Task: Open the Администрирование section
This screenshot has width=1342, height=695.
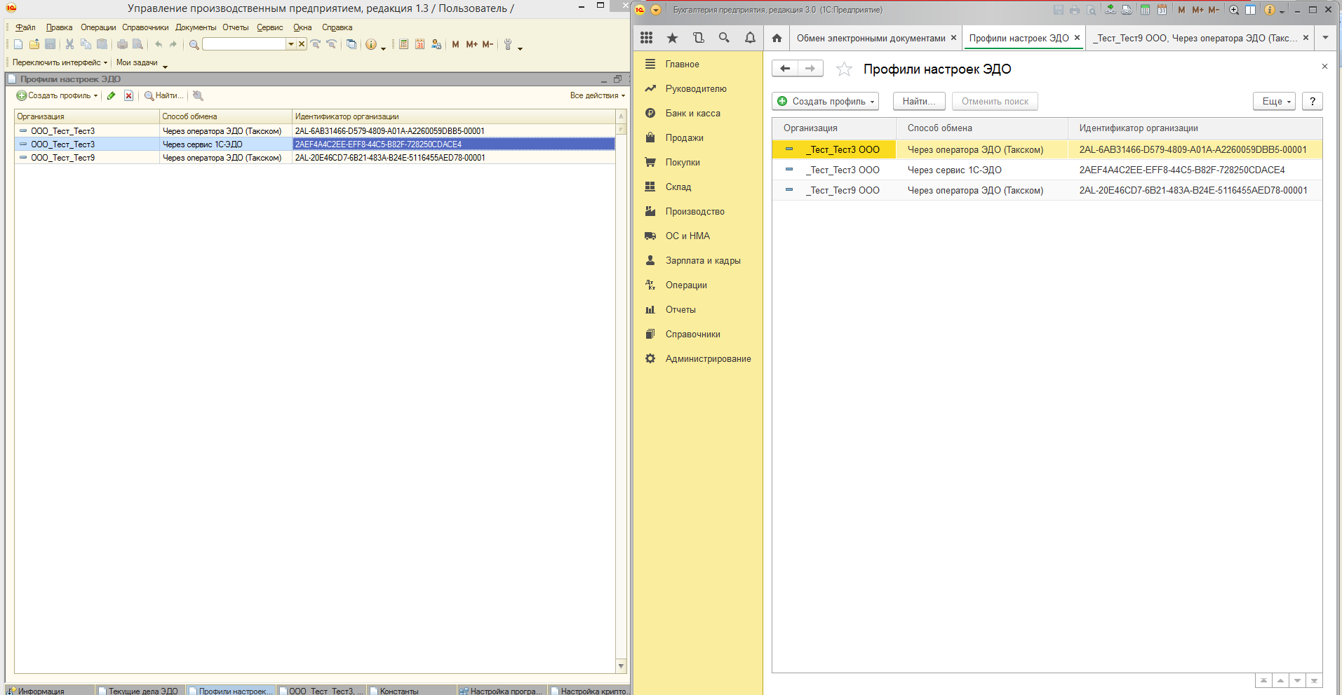Action: pyautogui.click(x=708, y=358)
